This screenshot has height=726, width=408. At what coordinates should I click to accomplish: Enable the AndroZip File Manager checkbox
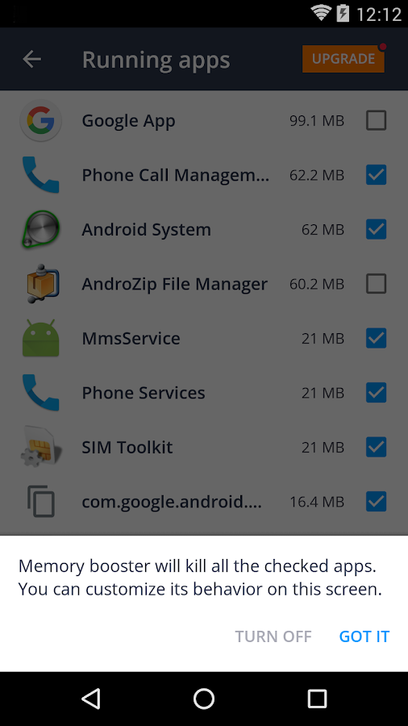click(376, 283)
